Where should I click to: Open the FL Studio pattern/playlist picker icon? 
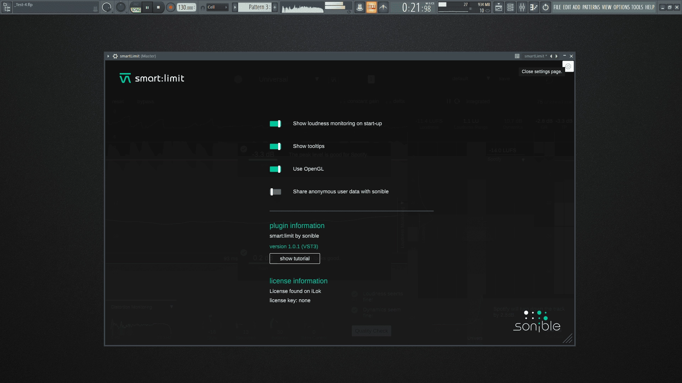pos(6,7)
